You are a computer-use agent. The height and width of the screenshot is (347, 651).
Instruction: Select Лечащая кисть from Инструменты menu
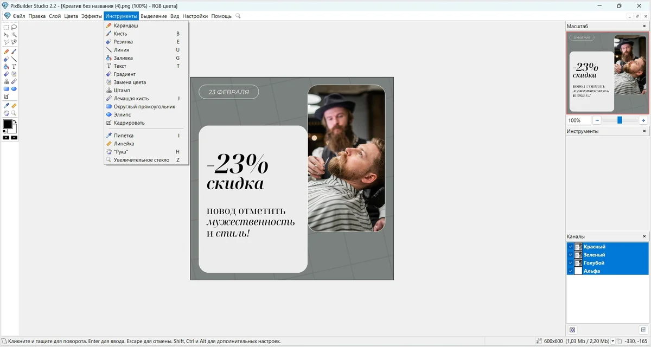point(131,99)
